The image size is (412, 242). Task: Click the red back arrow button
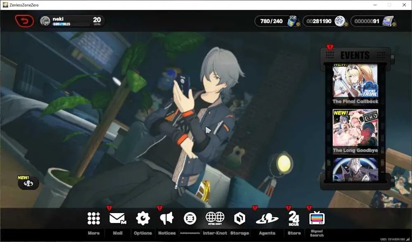coord(24,21)
